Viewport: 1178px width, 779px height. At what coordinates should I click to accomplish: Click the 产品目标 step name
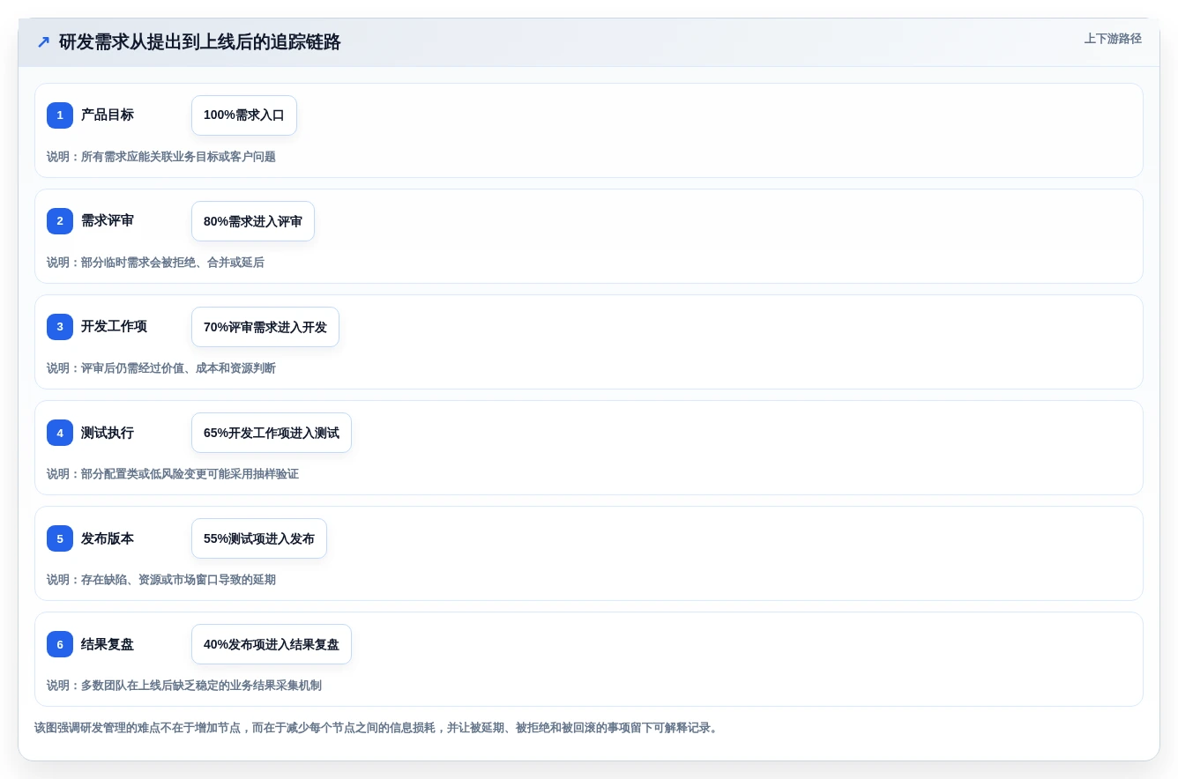point(108,115)
